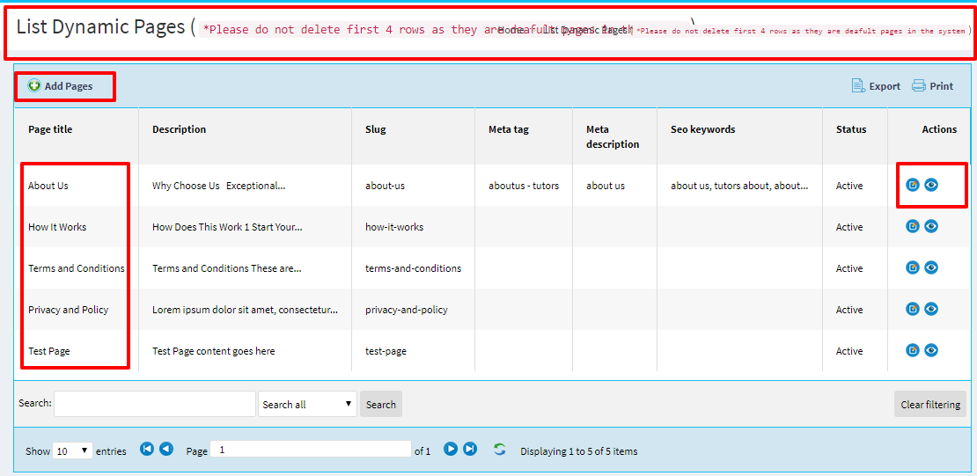Click the edit icon for Test Page row
Image resolution: width=977 pixels, height=476 pixels.
click(x=913, y=350)
